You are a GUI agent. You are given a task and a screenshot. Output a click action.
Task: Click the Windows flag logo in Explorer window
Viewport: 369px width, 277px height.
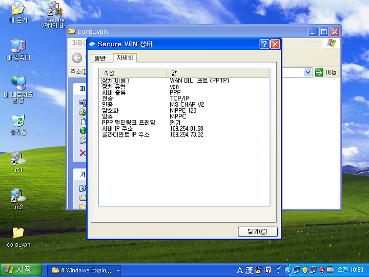click(x=332, y=43)
